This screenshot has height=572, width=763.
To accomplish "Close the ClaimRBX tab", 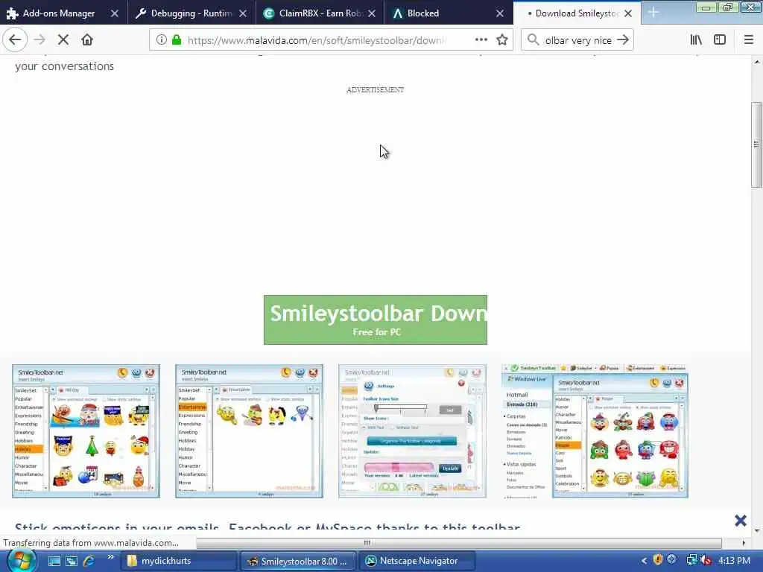I will [372, 13].
